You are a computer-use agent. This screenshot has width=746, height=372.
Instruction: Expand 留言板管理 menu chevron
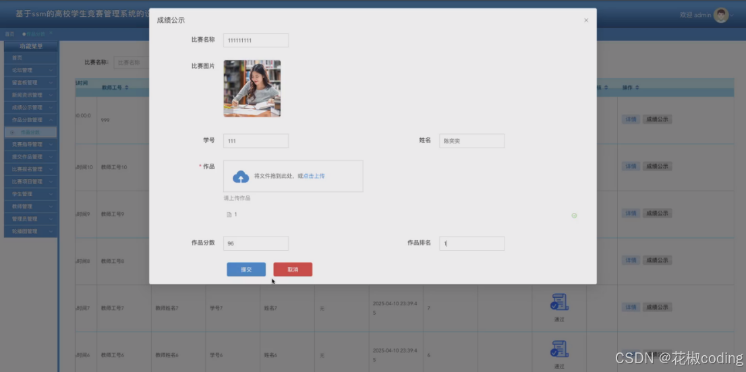[x=51, y=83]
